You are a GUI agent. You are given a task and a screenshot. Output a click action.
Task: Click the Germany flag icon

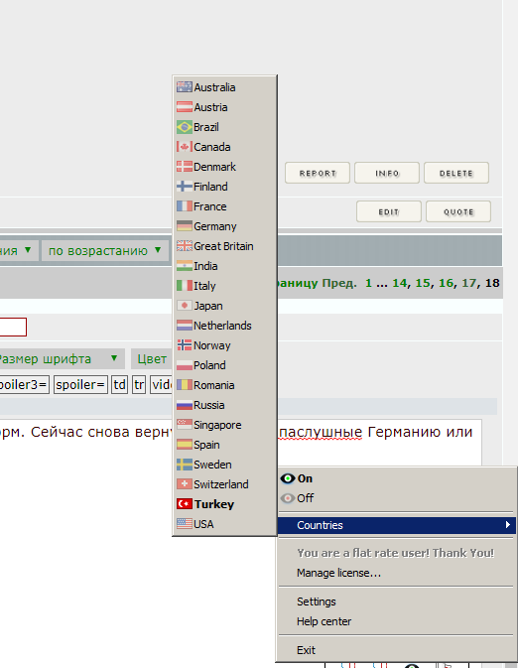pos(185,226)
